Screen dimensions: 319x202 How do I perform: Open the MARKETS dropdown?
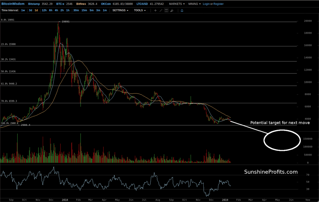[177, 4]
